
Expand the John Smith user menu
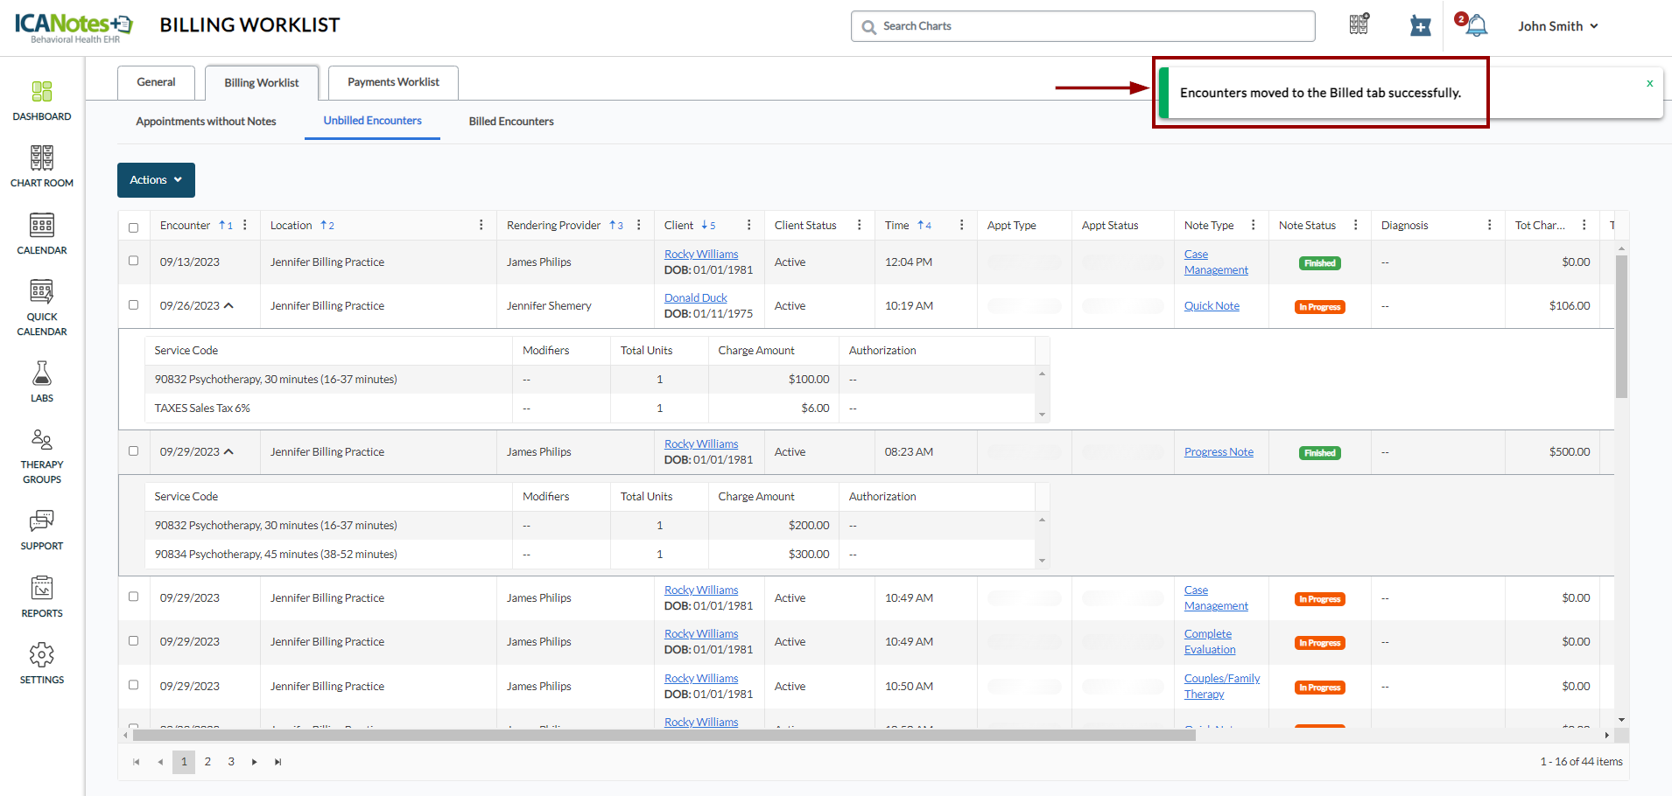[1558, 26]
